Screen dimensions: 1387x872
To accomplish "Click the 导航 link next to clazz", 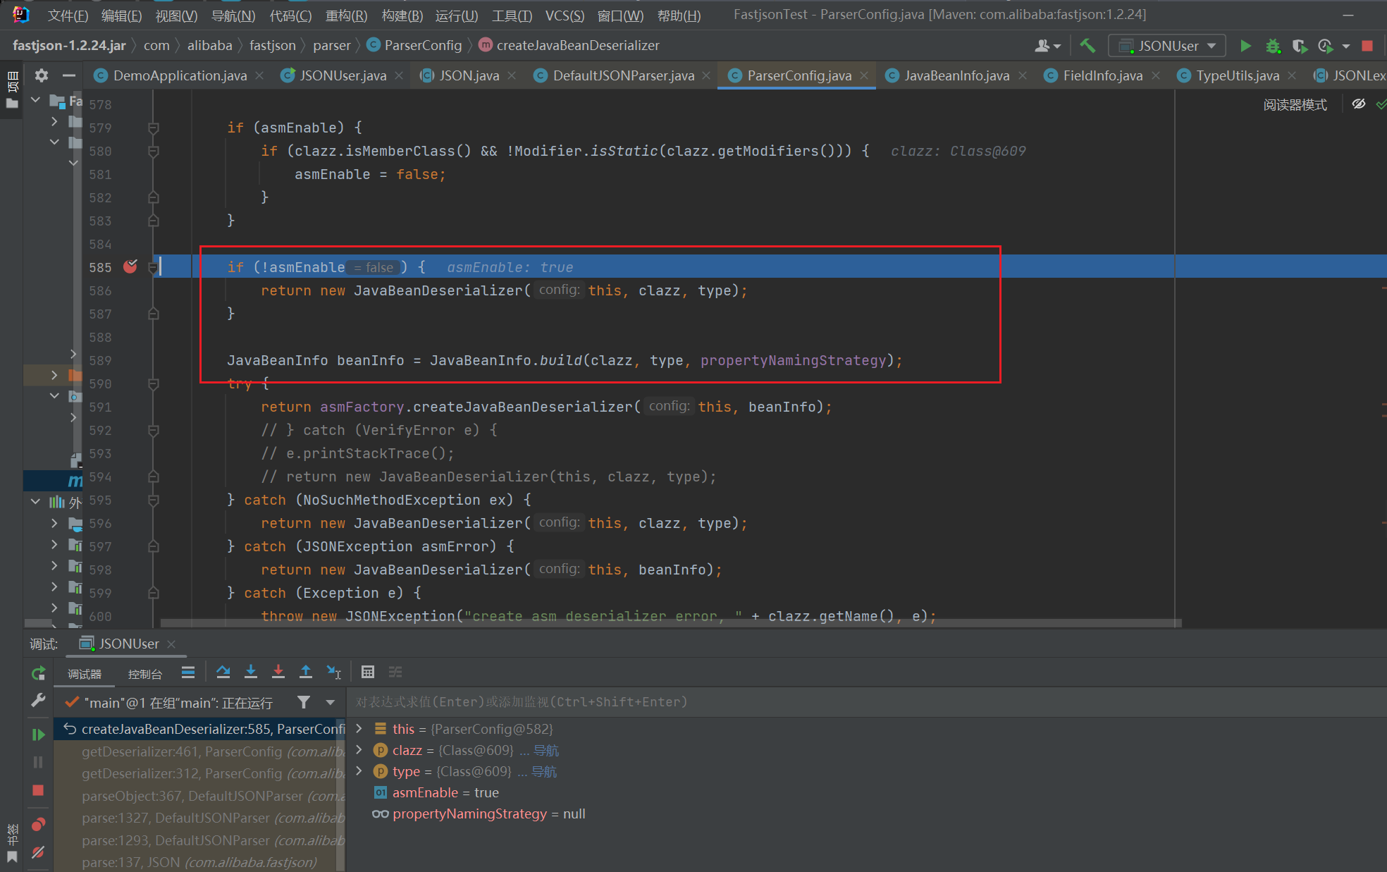I will tap(546, 750).
